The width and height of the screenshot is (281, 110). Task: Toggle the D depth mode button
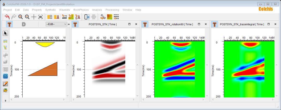click(23, 24)
